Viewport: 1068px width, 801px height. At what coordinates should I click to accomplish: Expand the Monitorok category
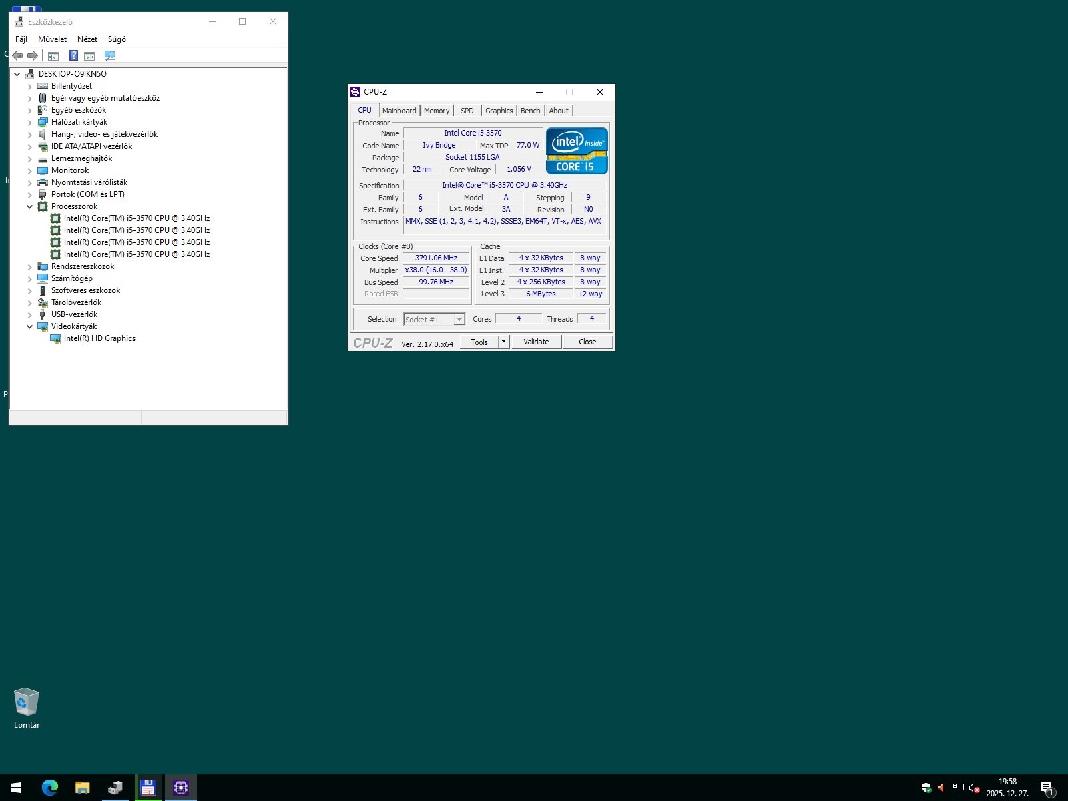click(x=30, y=171)
